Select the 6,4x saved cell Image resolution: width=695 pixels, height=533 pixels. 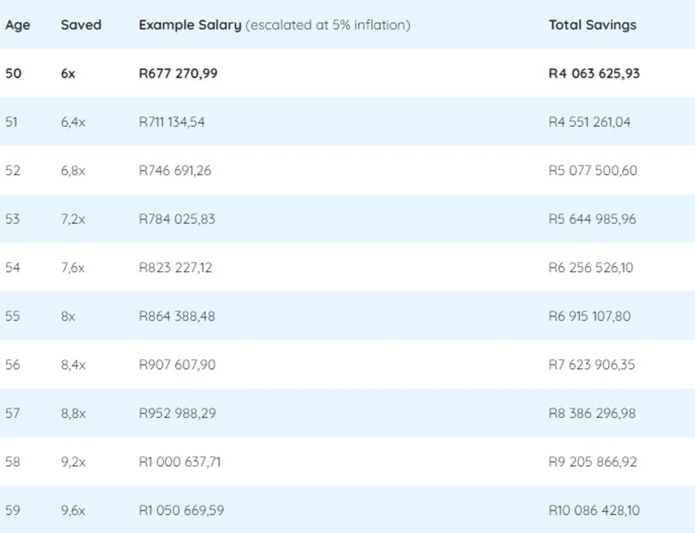pyautogui.click(x=73, y=122)
